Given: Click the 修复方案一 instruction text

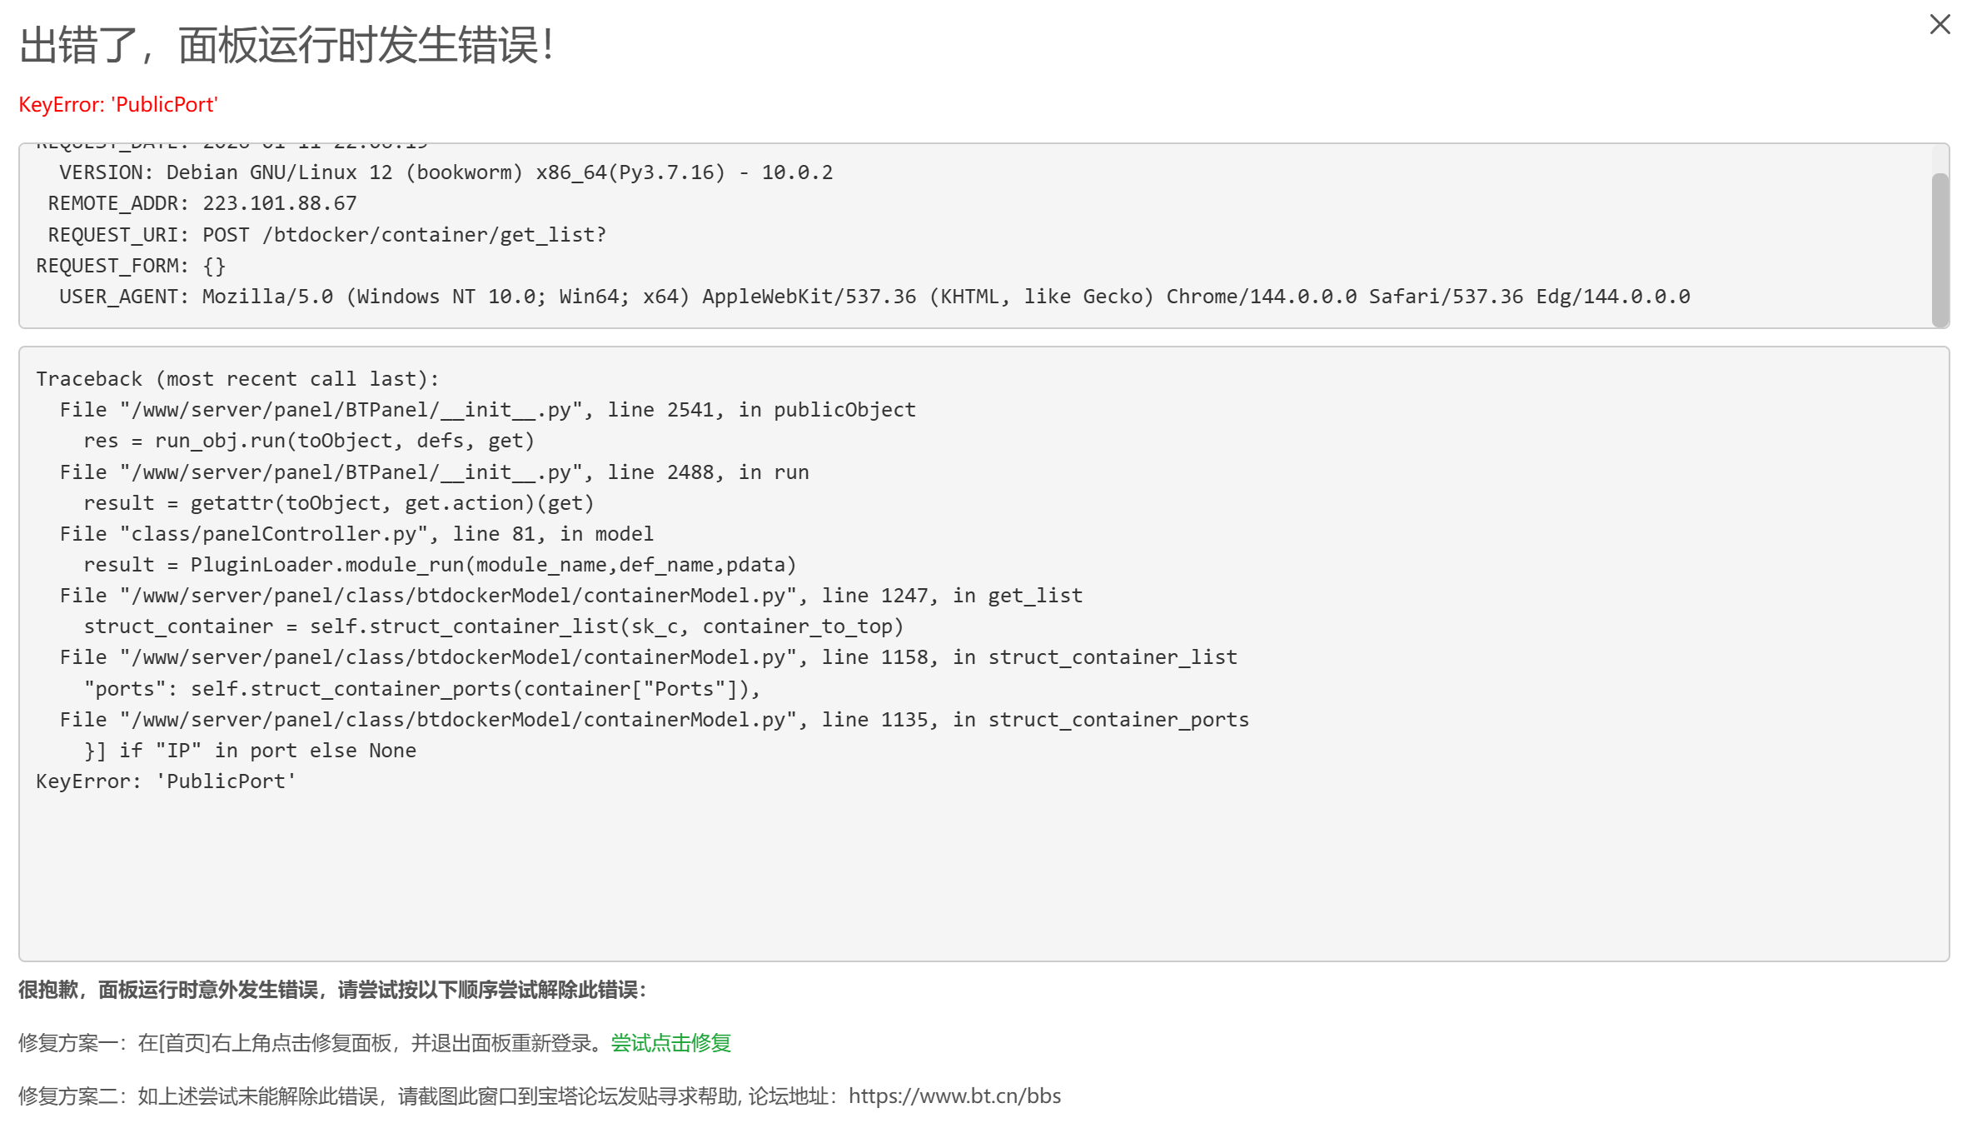Looking at the screenshot, I should pos(312,1043).
